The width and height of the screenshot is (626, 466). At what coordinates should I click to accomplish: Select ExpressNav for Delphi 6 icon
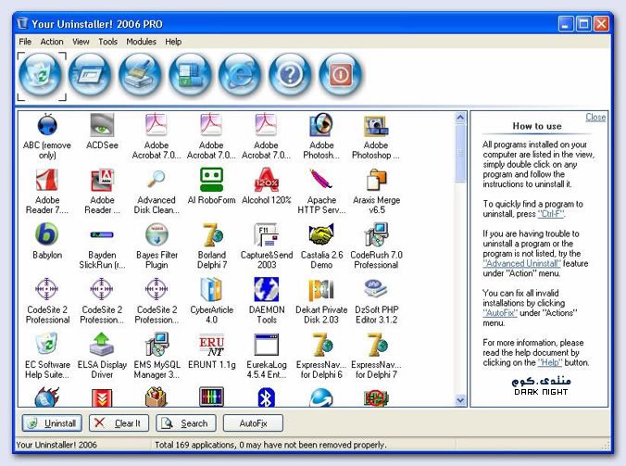coord(321,345)
